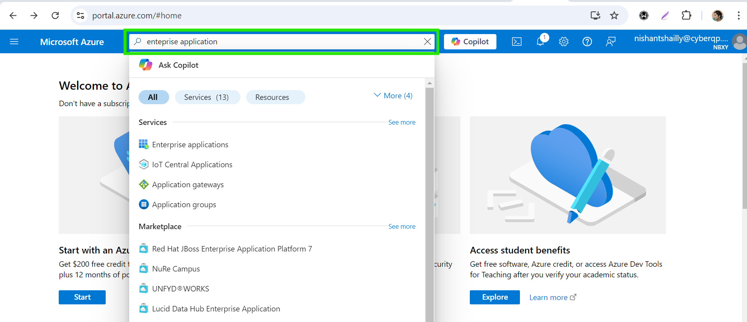The width and height of the screenshot is (747, 322).
Task: Open help and support question icon
Action: click(x=587, y=42)
